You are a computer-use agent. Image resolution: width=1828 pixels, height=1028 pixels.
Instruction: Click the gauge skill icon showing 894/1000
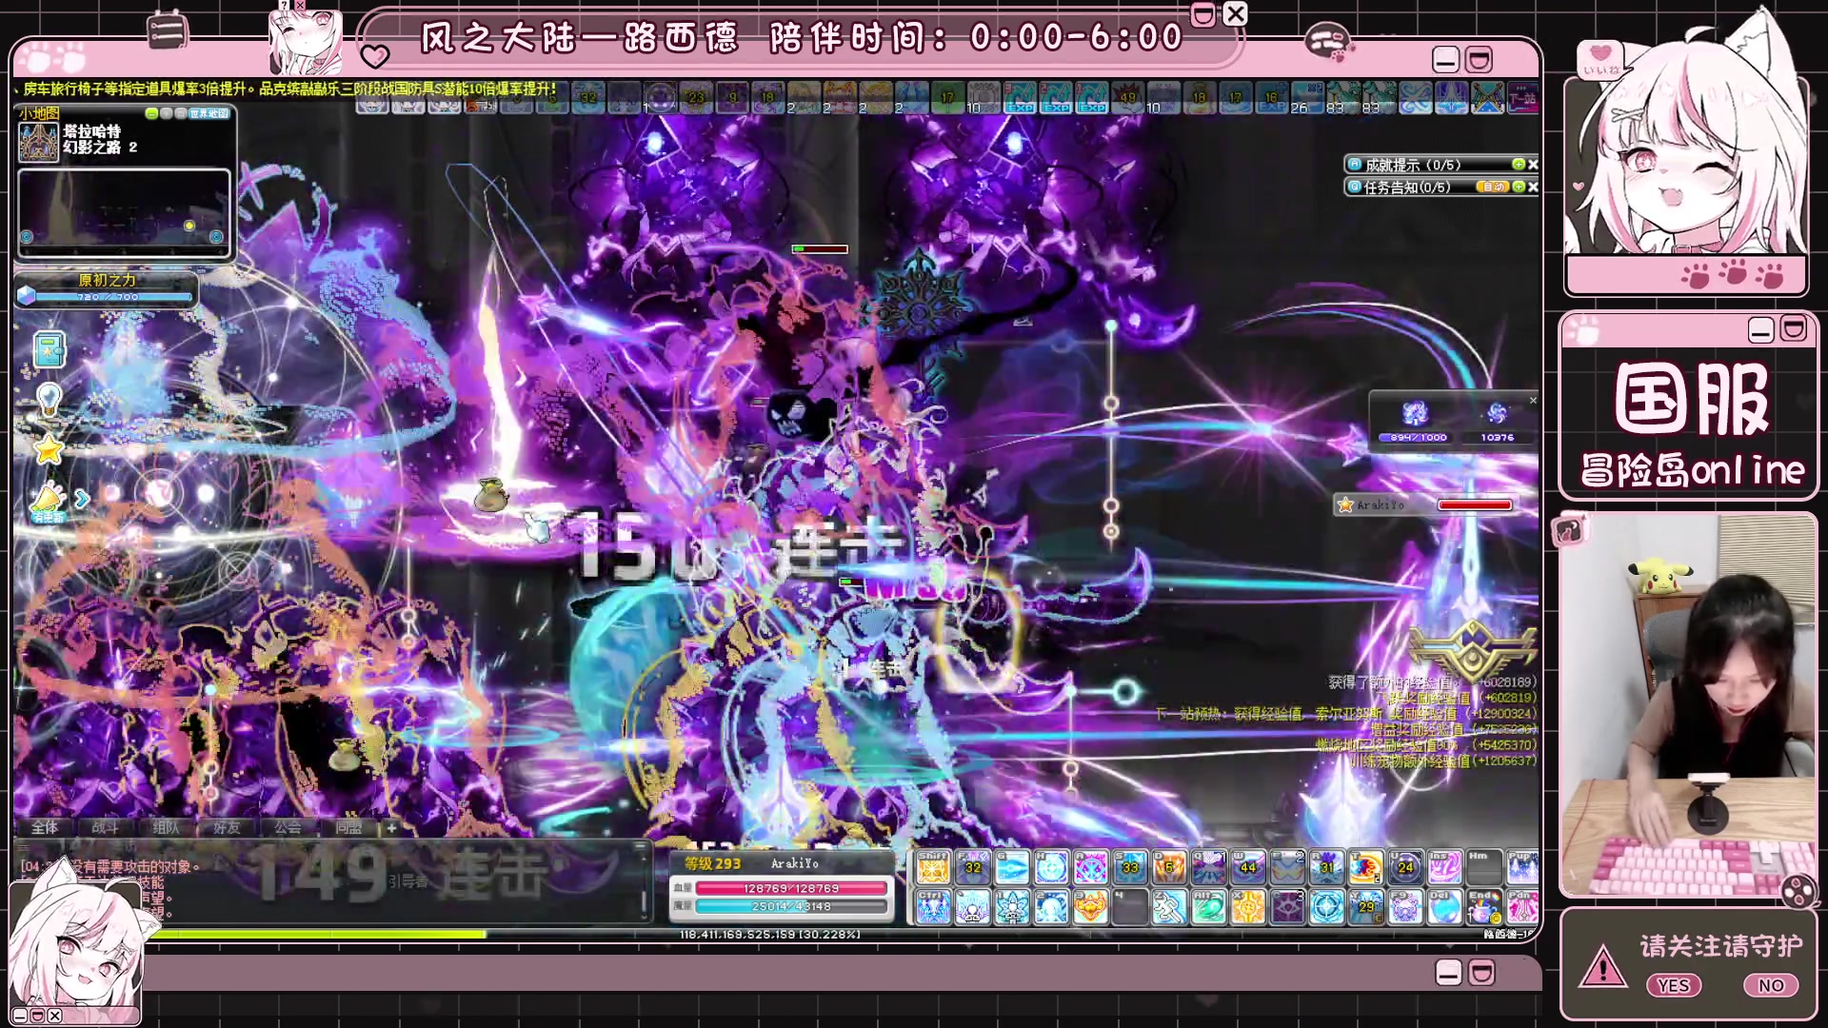point(1415,413)
